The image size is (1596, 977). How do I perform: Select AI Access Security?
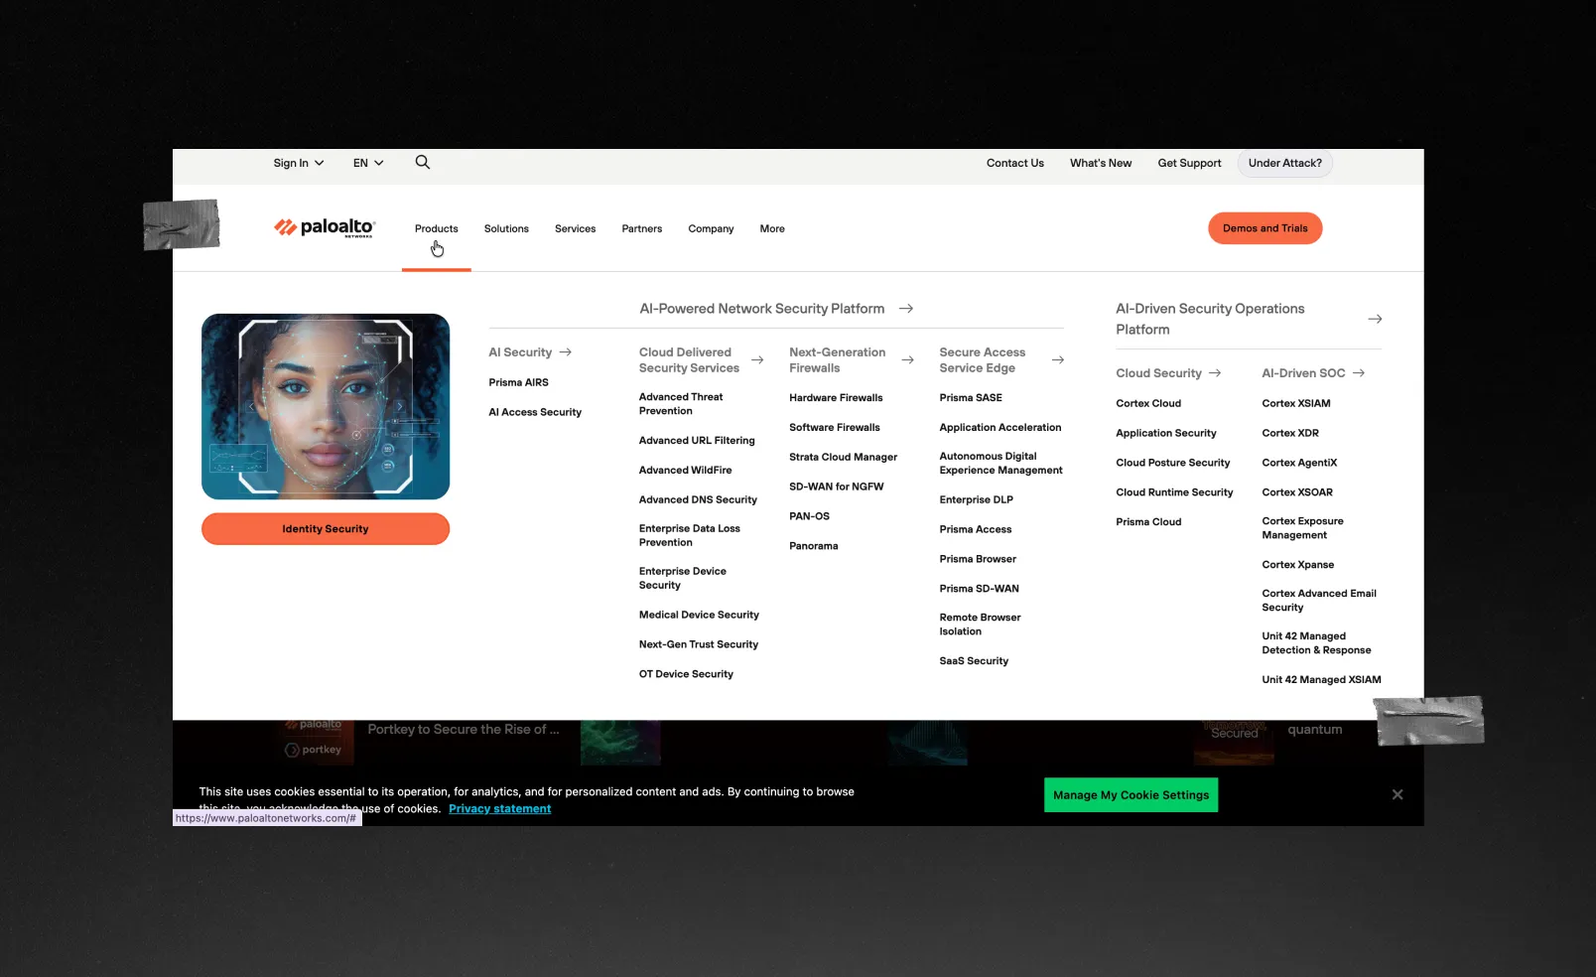click(x=535, y=412)
